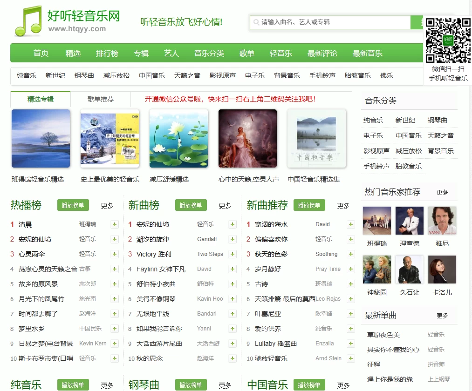Click the 雅尼 artist photo
Image resolution: width=472 pixels, height=391 pixels.
click(441, 220)
